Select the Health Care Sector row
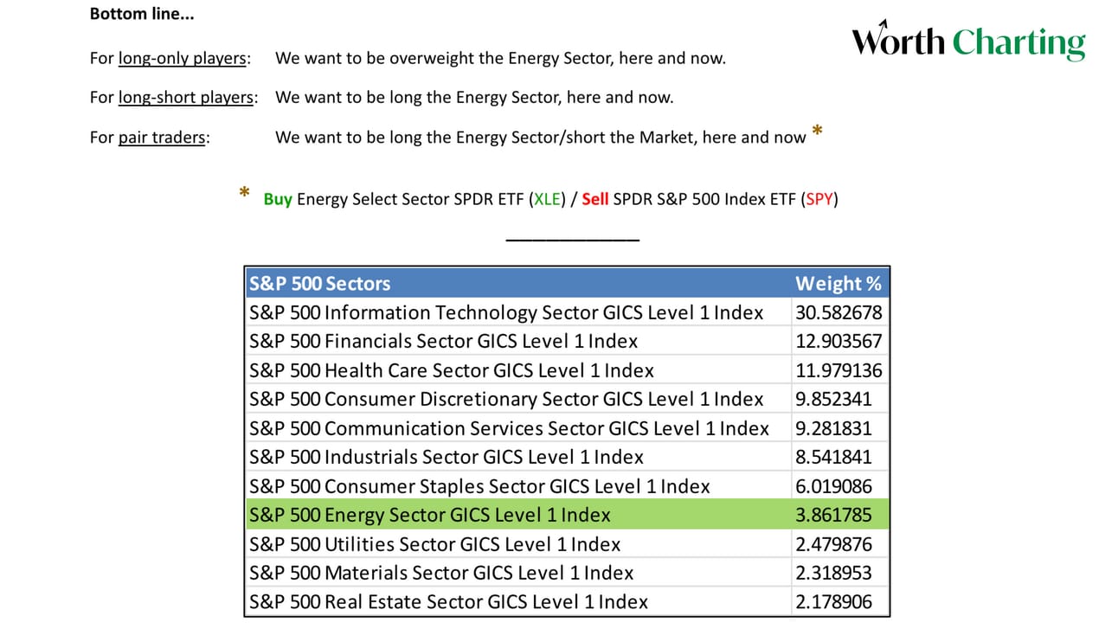 567,370
